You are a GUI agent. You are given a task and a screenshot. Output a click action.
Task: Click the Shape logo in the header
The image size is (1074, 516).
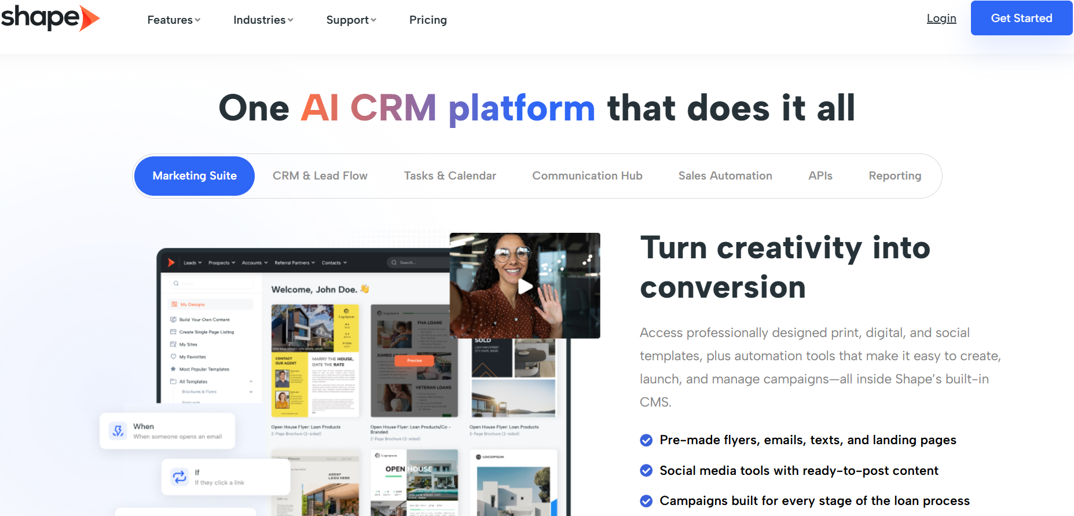click(50, 18)
